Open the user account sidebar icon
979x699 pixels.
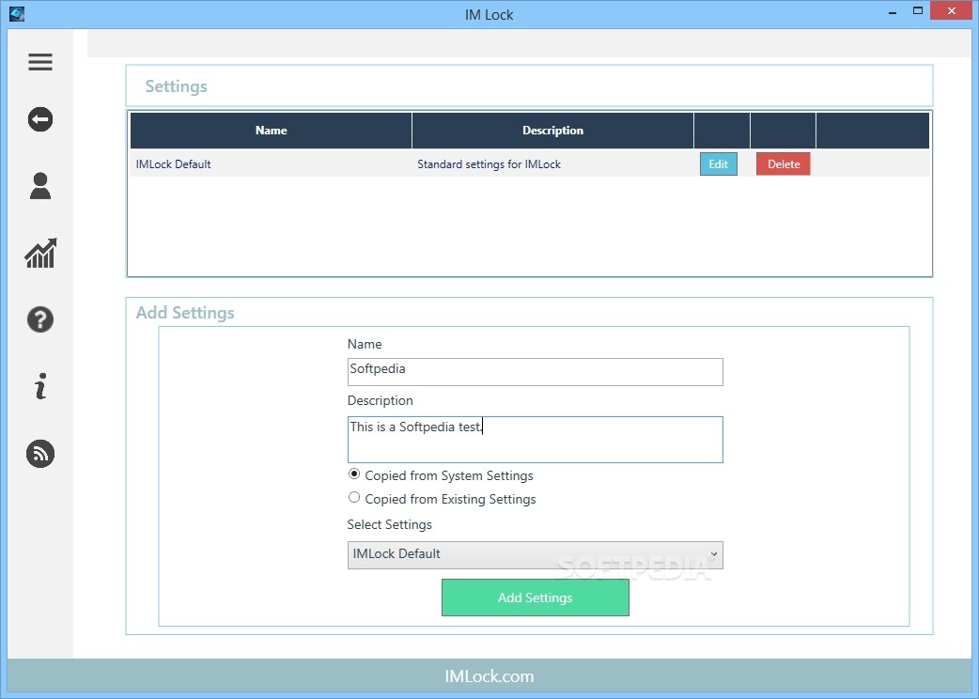point(40,186)
